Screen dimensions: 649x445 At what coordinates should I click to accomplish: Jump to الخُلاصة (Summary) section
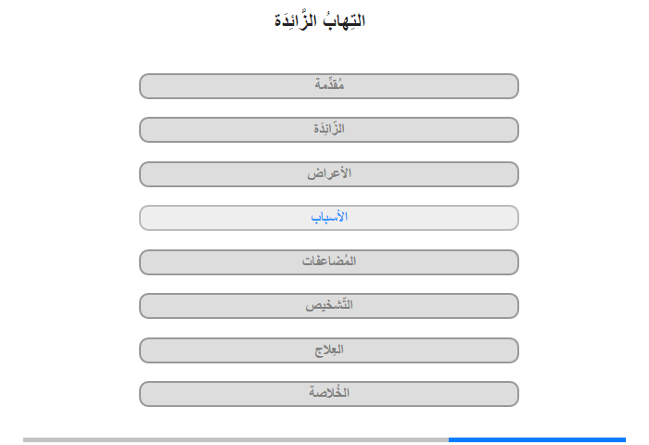[x=329, y=394]
